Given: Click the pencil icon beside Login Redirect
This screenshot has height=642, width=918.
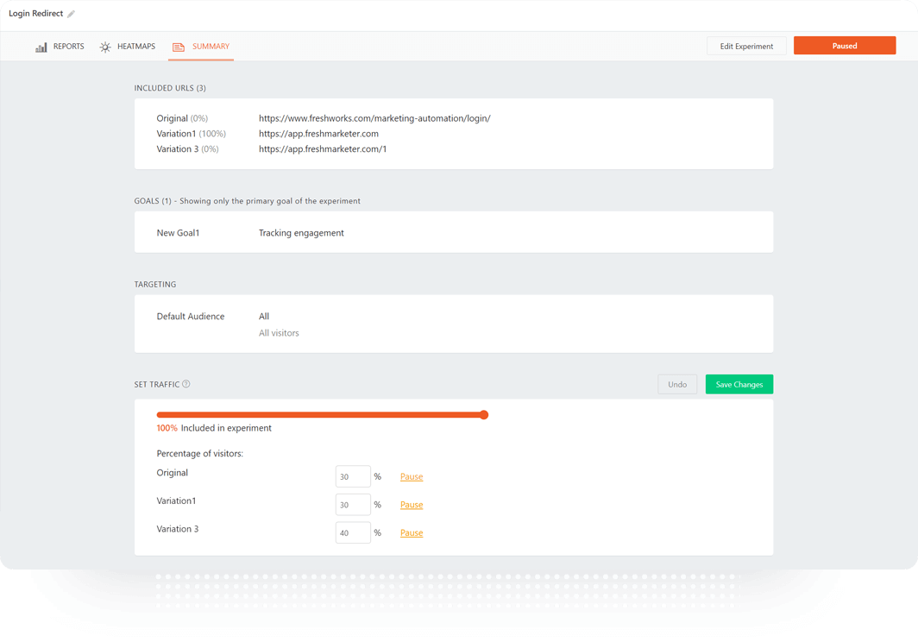Looking at the screenshot, I should point(72,13).
